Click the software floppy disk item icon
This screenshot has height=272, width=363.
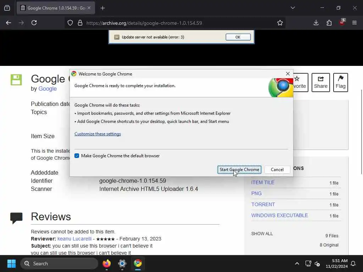click(16, 80)
